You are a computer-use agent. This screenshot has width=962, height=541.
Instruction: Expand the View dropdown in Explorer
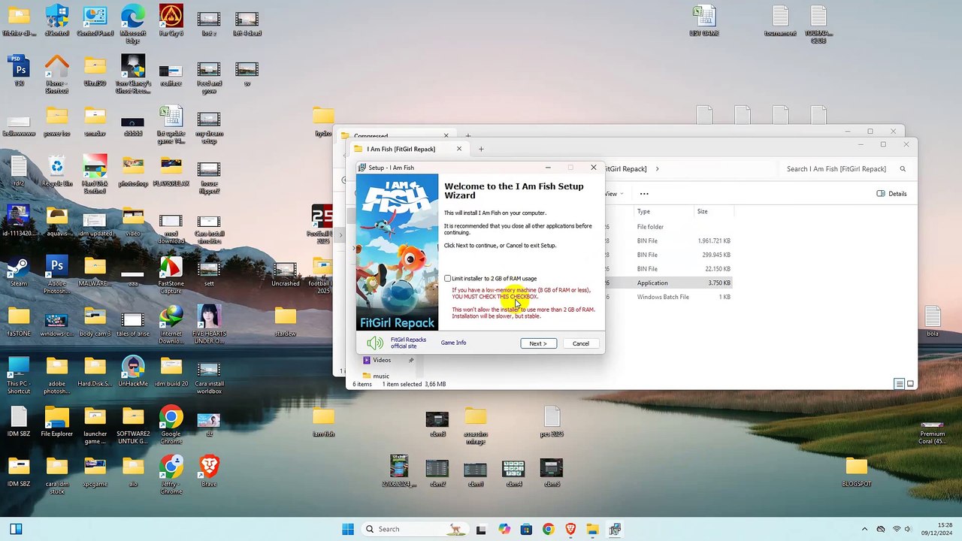(615, 194)
